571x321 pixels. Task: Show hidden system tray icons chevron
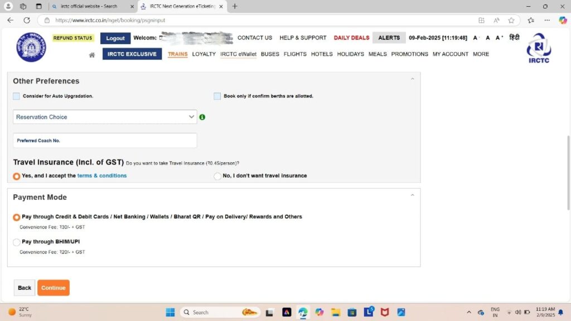pyautogui.click(x=469, y=312)
